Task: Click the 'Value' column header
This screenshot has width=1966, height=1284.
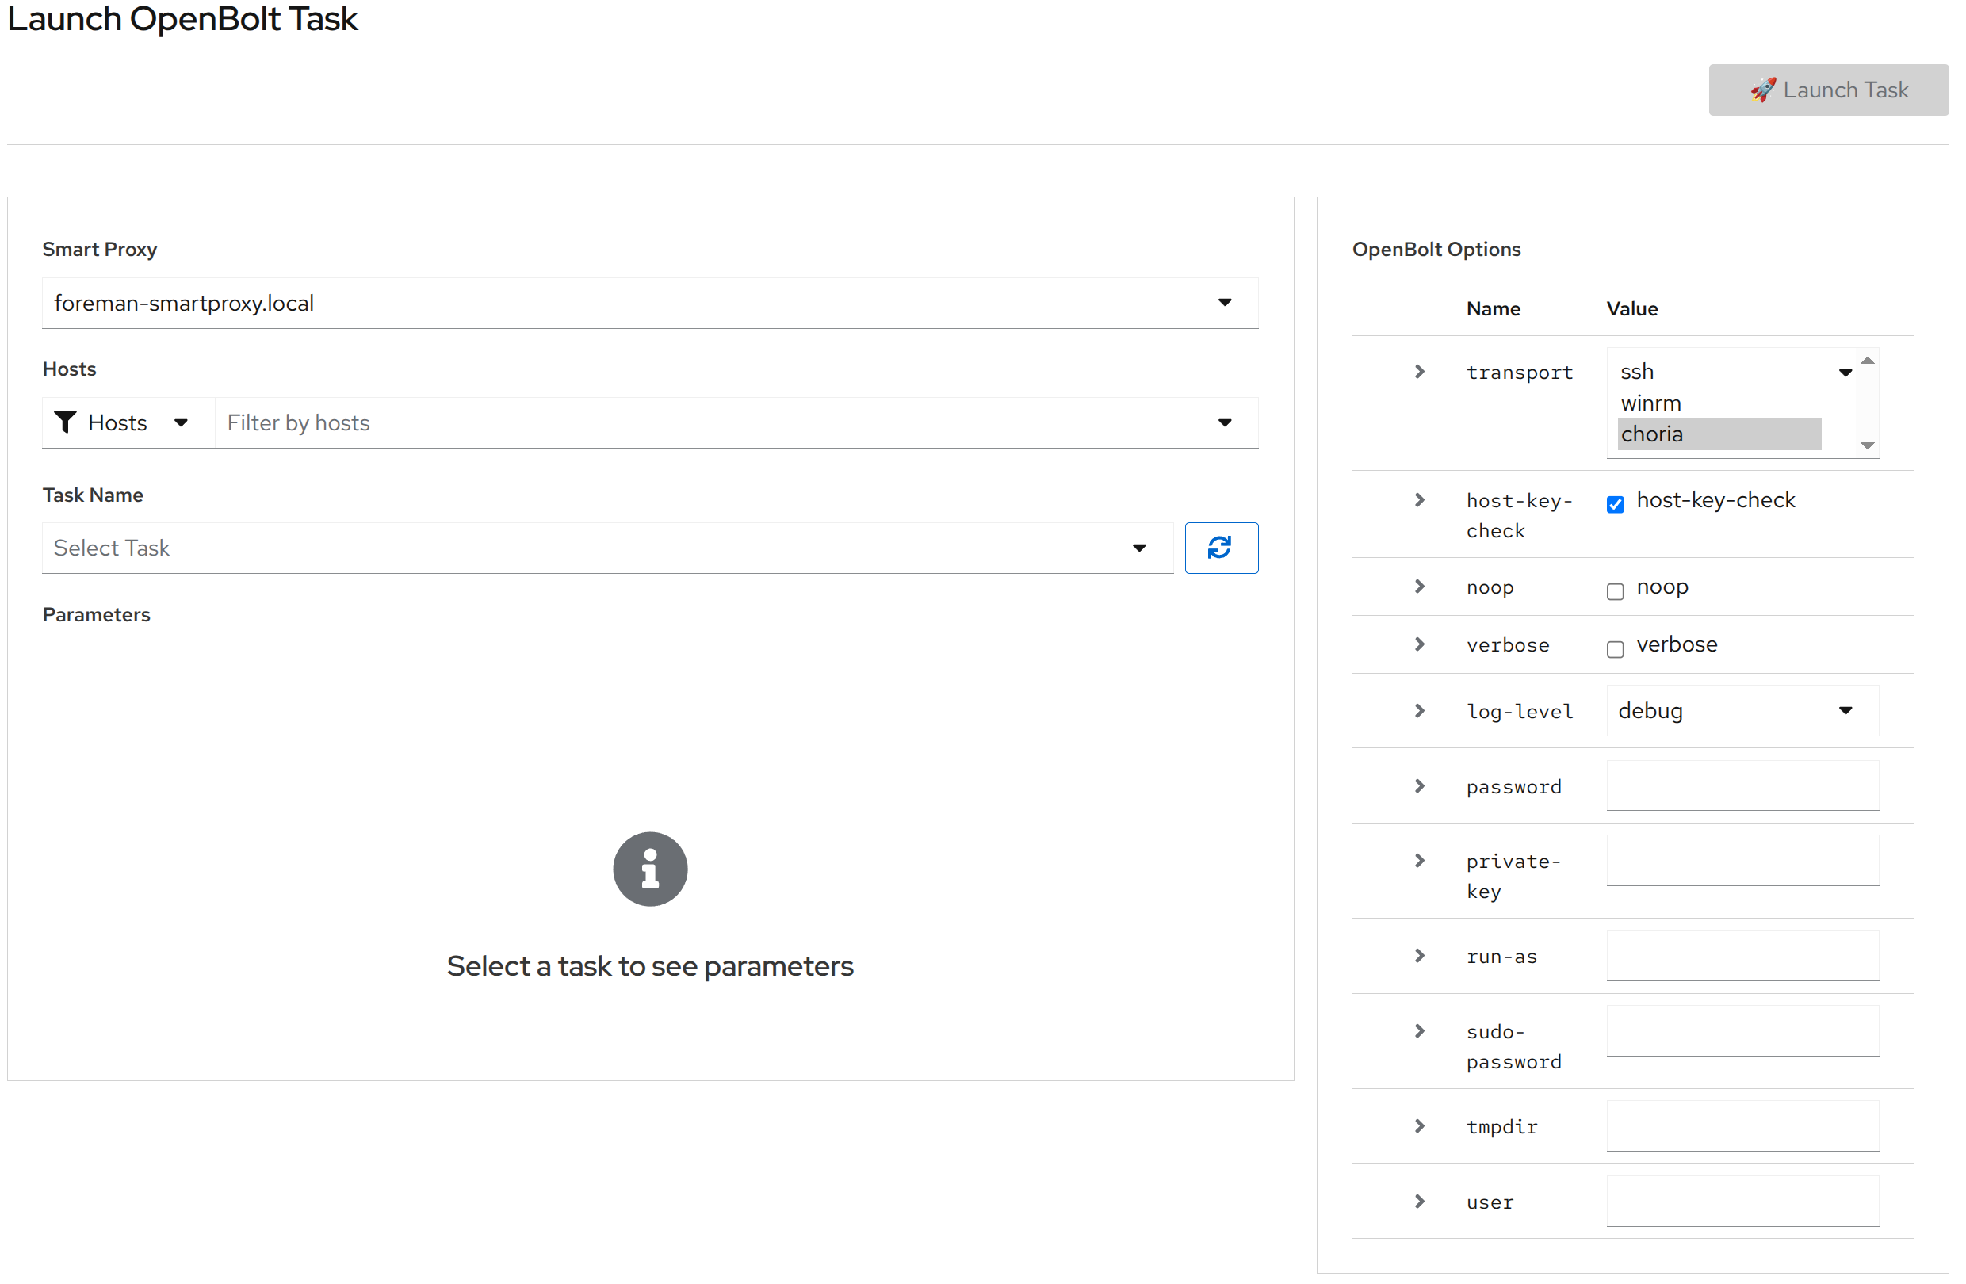Action: (1631, 309)
